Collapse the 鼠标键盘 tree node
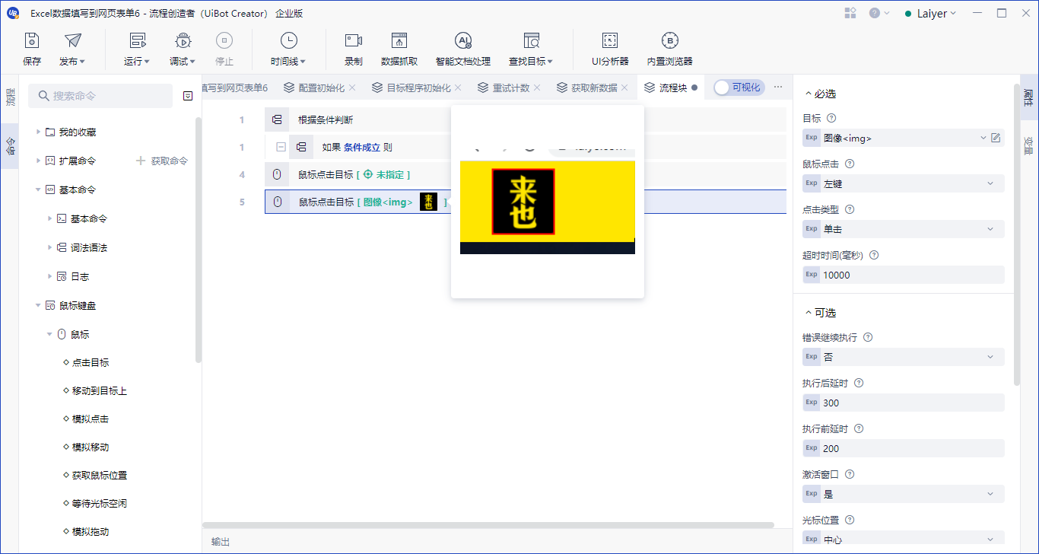 38,305
